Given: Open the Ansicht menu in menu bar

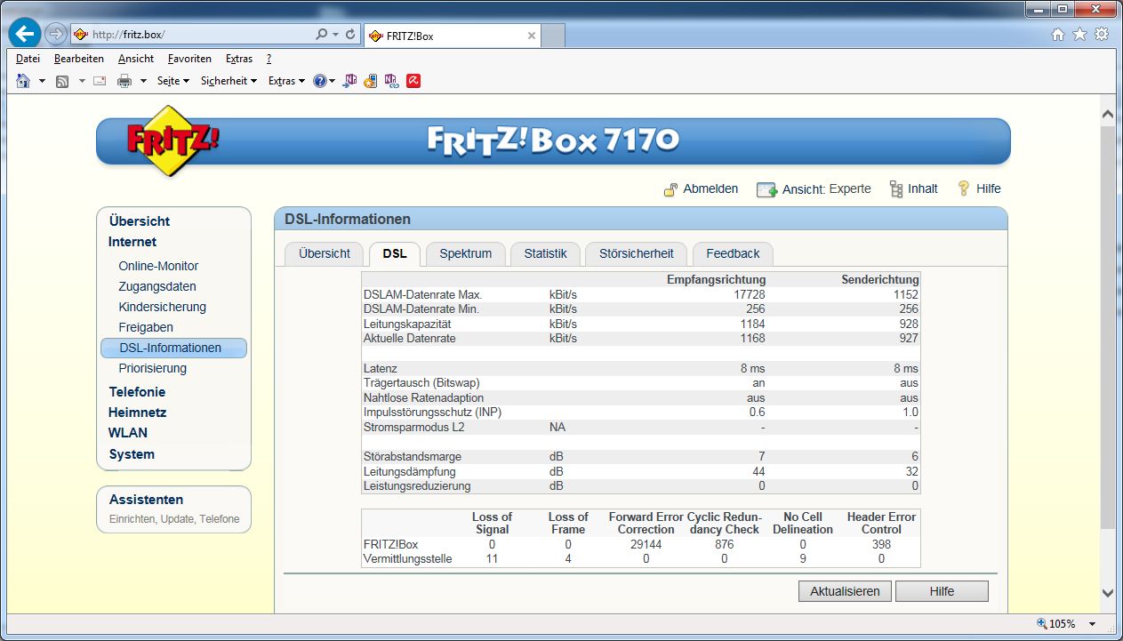Looking at the screenshot, I should click(136, 59).
